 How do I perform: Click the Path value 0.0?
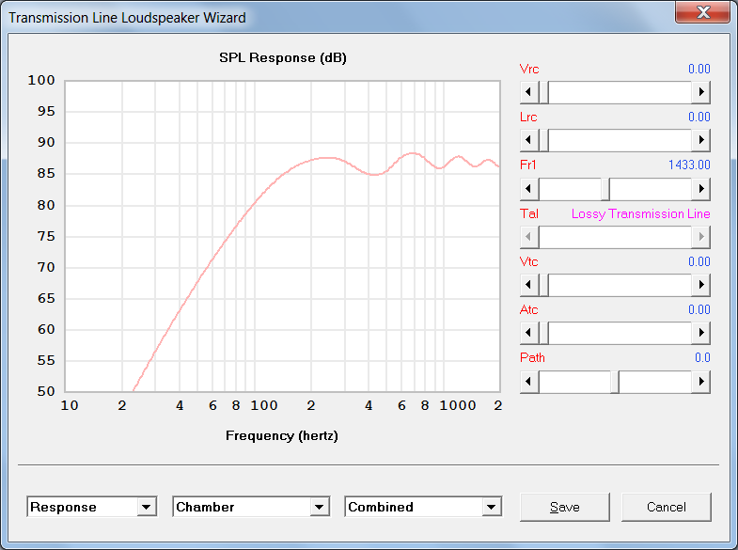coord(702,357)
